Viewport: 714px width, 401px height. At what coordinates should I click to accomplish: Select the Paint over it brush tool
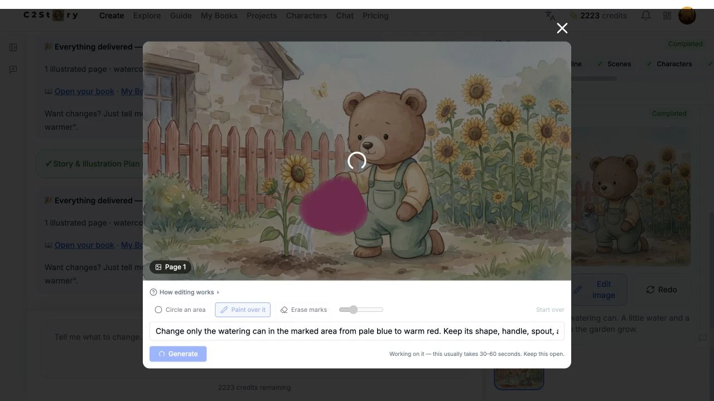pyautogui.click(x=243, y=310)
